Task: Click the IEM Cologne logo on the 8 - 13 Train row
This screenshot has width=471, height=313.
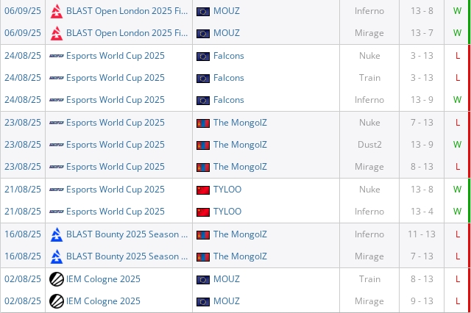Action: point(56,279)
